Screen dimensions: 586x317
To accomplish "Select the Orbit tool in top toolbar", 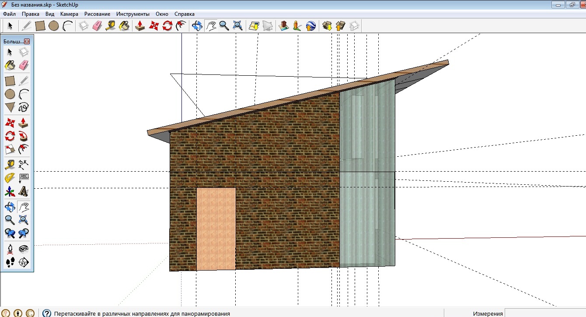I will [x=197, y=26].
